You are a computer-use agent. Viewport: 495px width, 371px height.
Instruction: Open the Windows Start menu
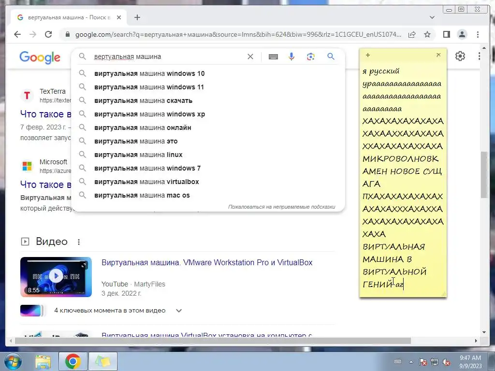click(13, 361)
